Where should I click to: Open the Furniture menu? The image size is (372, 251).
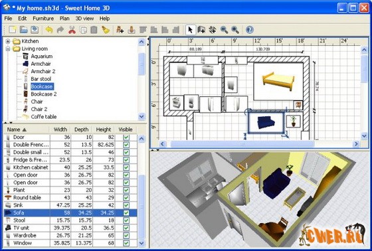click(x=43, y=19)
